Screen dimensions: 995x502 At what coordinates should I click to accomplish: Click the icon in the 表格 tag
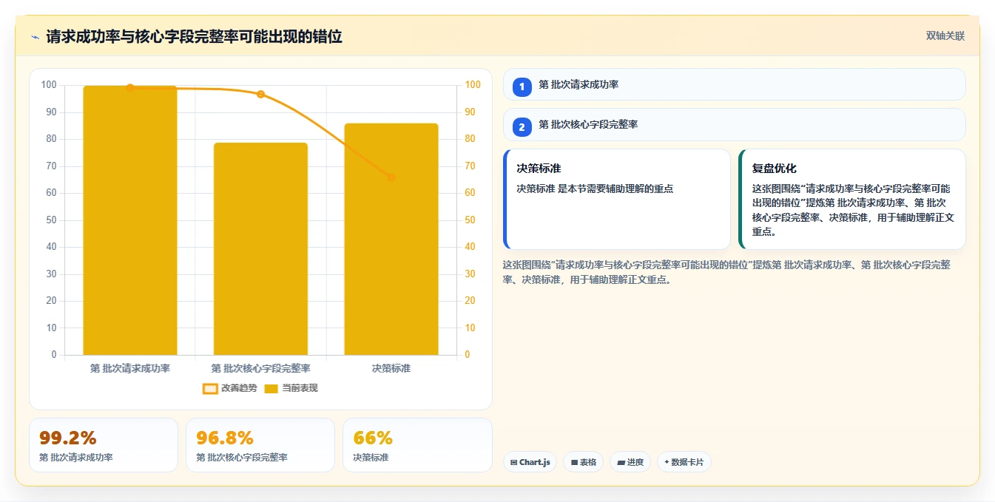574,463
